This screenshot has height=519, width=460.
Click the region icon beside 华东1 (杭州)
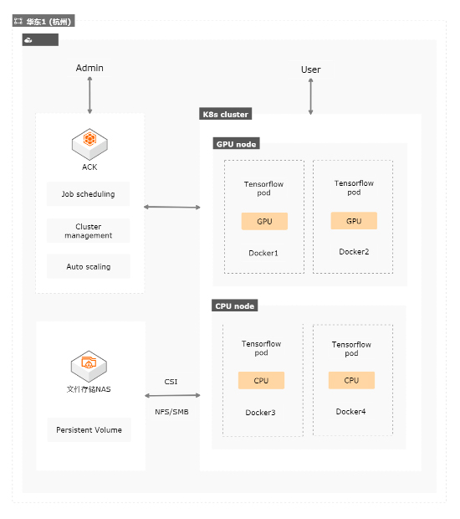18,22
